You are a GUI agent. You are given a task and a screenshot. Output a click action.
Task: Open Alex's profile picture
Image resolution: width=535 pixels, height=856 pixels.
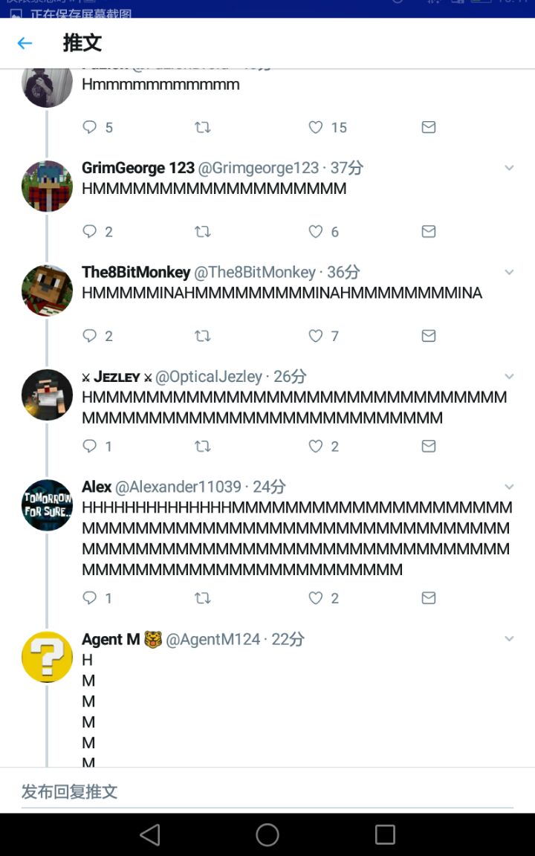click(x=47, y=505)
